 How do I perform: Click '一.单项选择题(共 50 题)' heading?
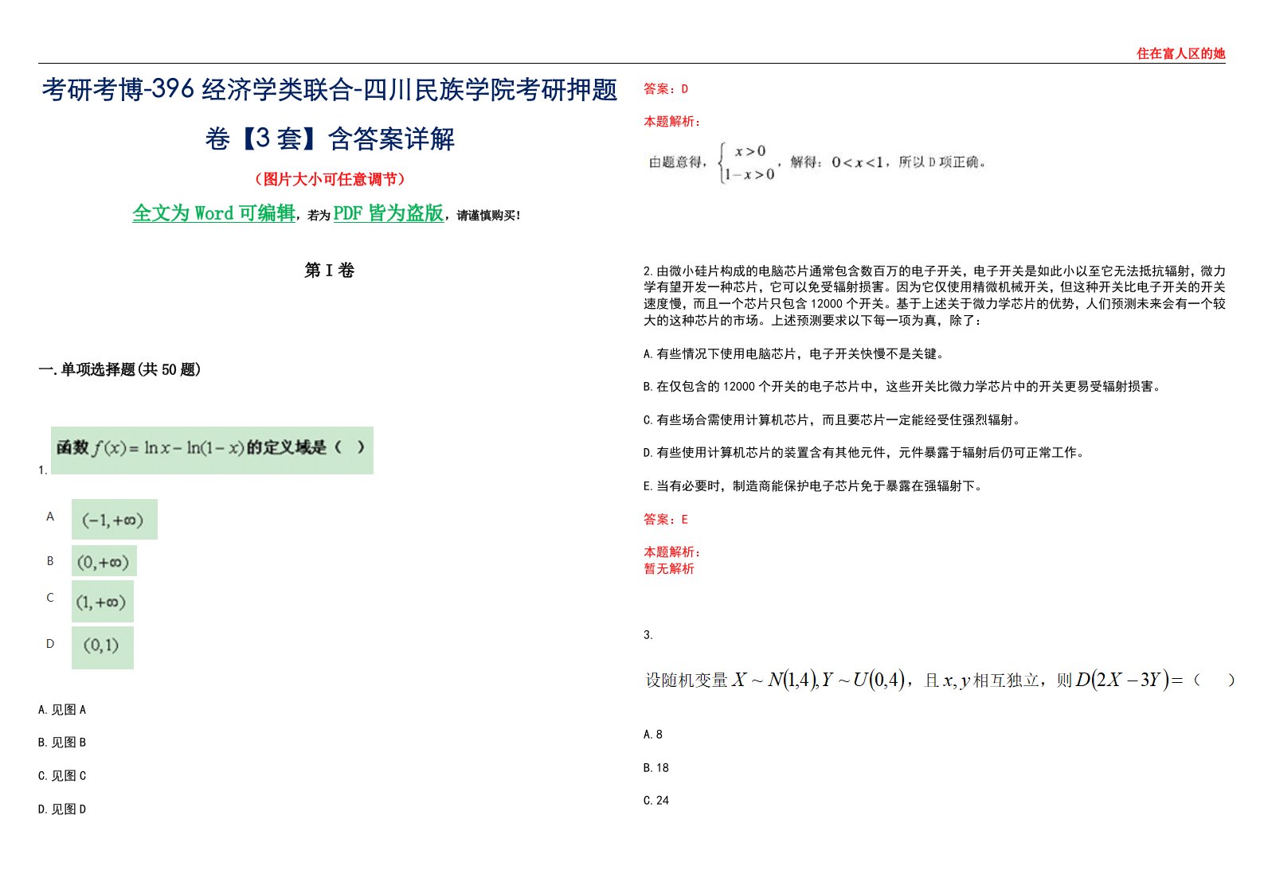point(119,369)
